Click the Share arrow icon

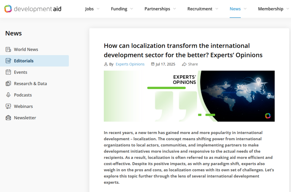point(184,64)
